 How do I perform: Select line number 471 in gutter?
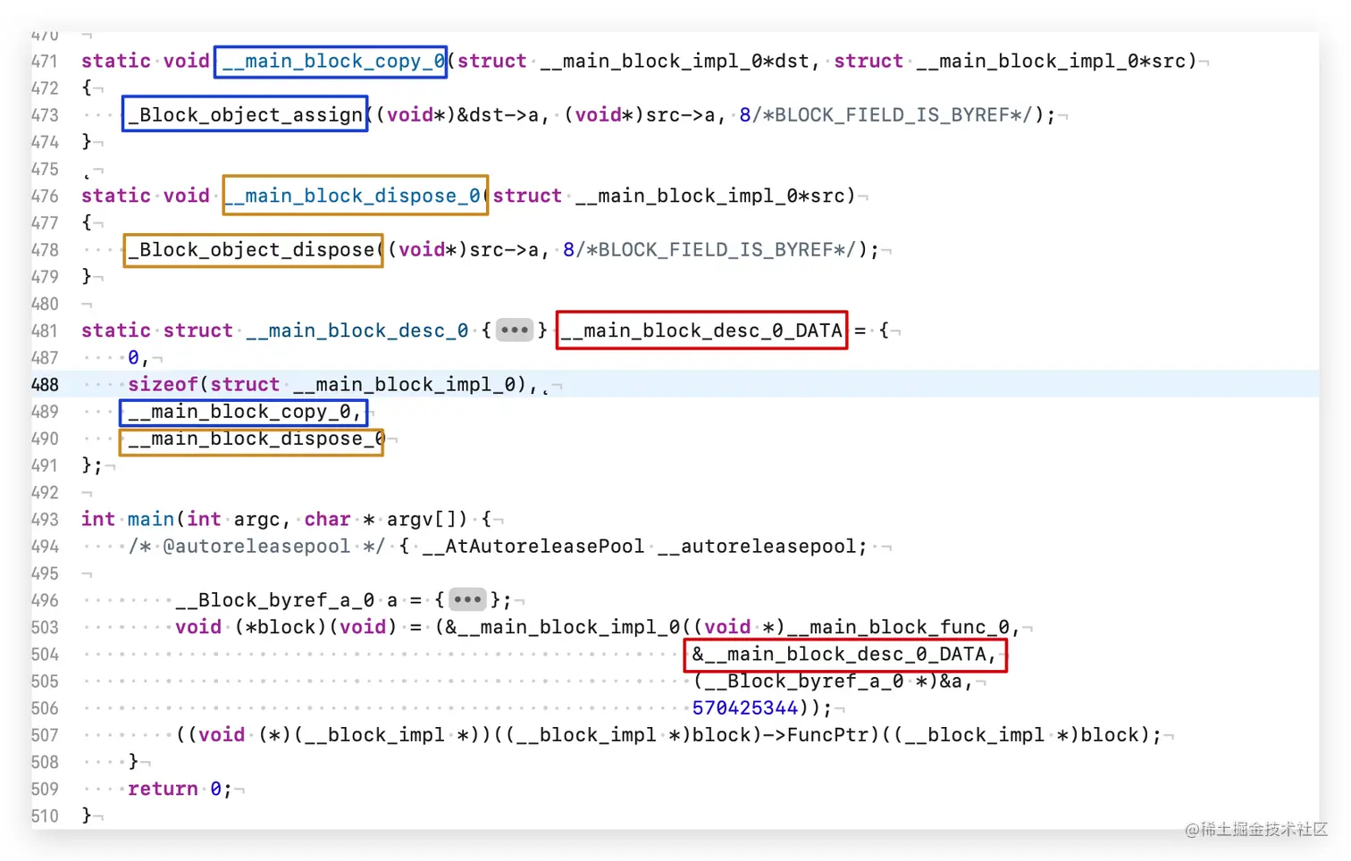[45, 62]
